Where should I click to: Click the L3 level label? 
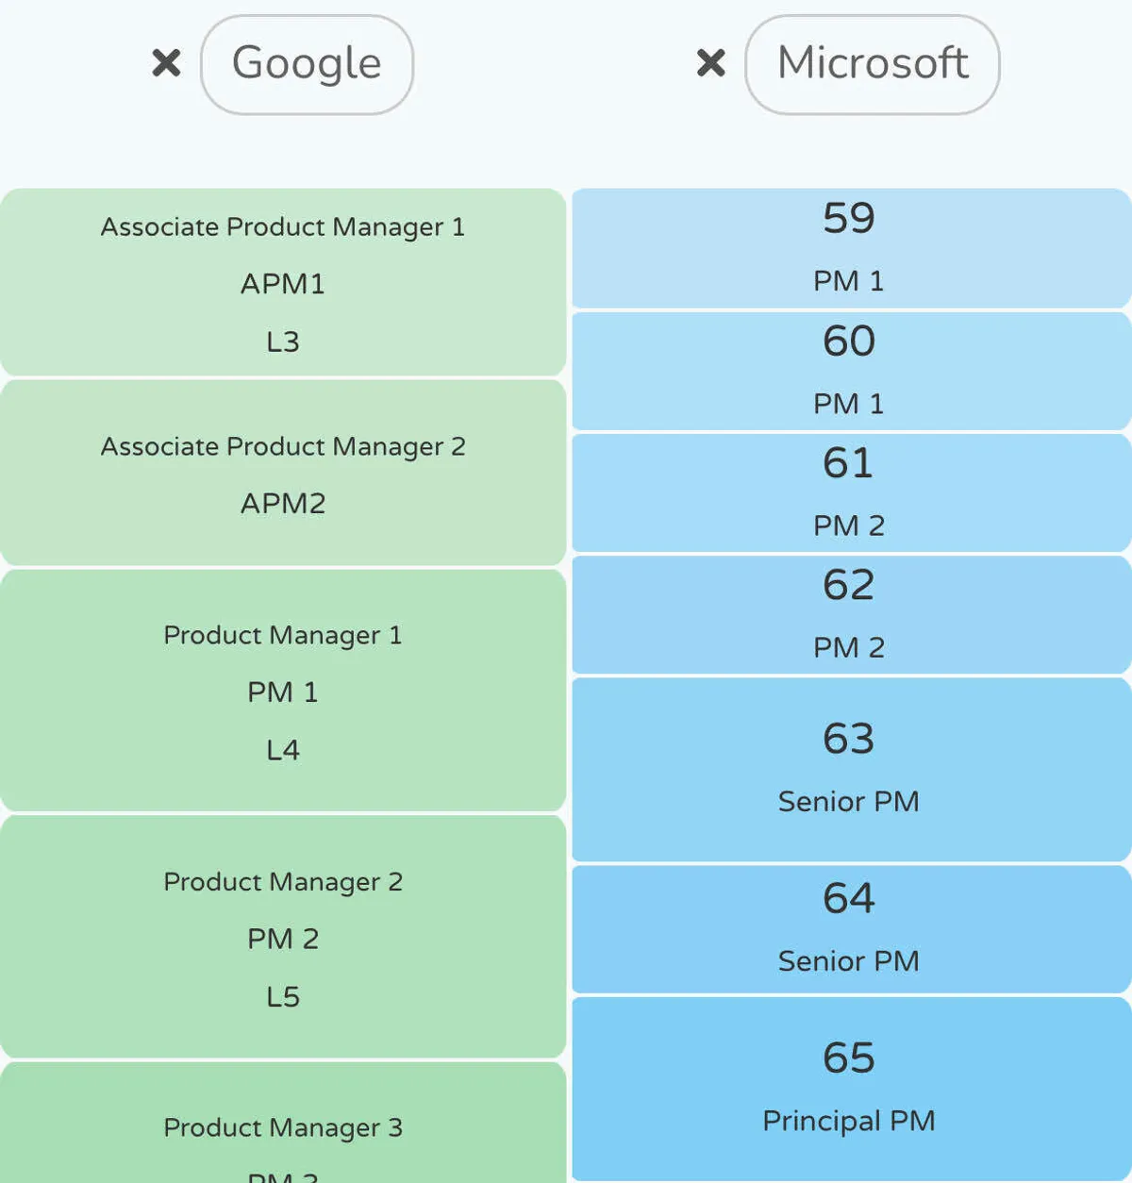pos(283,342)
